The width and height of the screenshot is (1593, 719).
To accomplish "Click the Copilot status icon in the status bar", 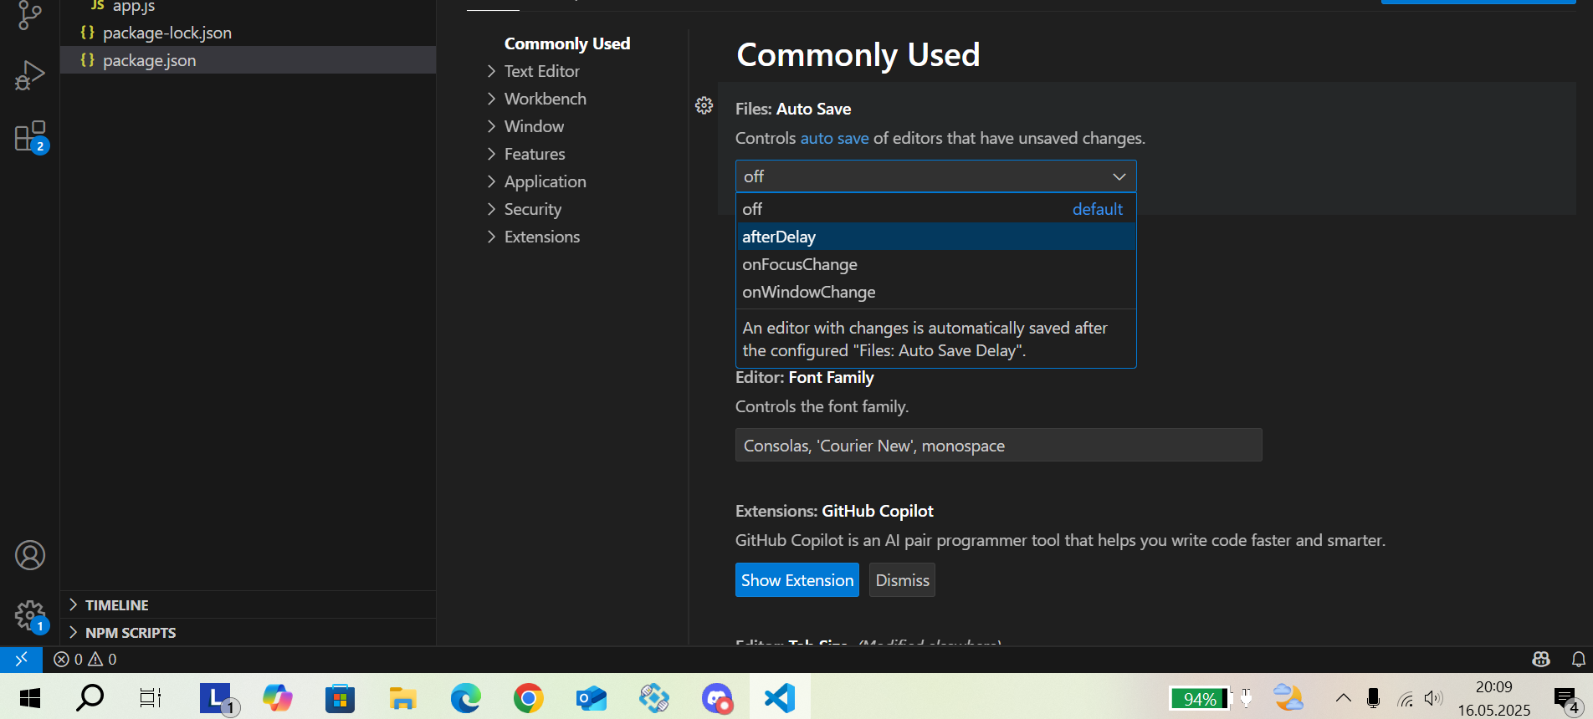I will click(1541, 659).
